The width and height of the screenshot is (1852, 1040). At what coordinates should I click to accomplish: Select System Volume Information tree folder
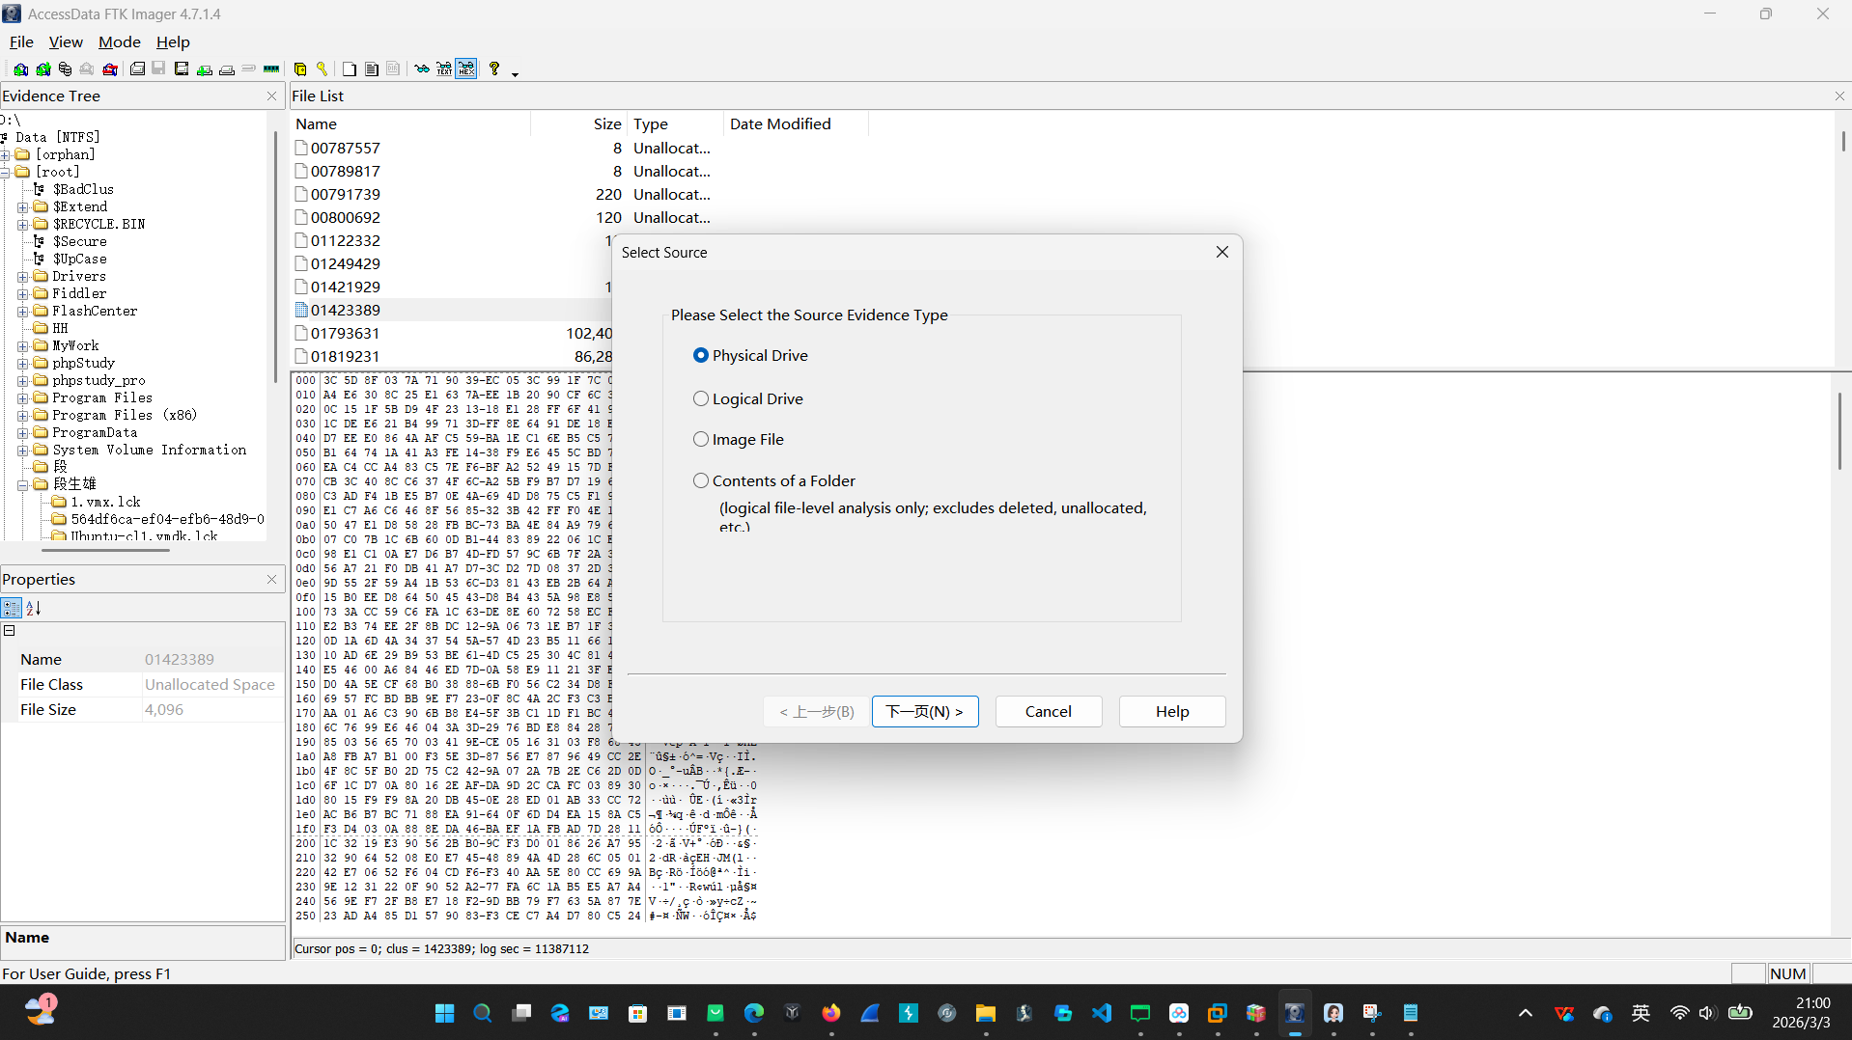point(150,451)
